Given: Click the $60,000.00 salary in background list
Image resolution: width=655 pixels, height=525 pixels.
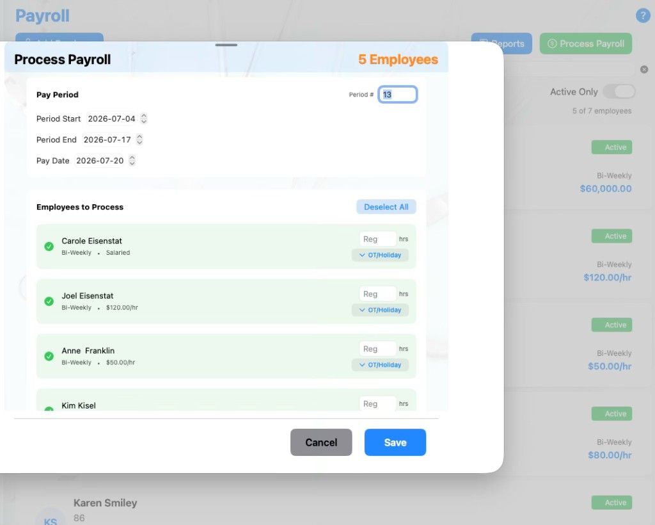Looking at the screenshot, I should [x=606, y=188].
